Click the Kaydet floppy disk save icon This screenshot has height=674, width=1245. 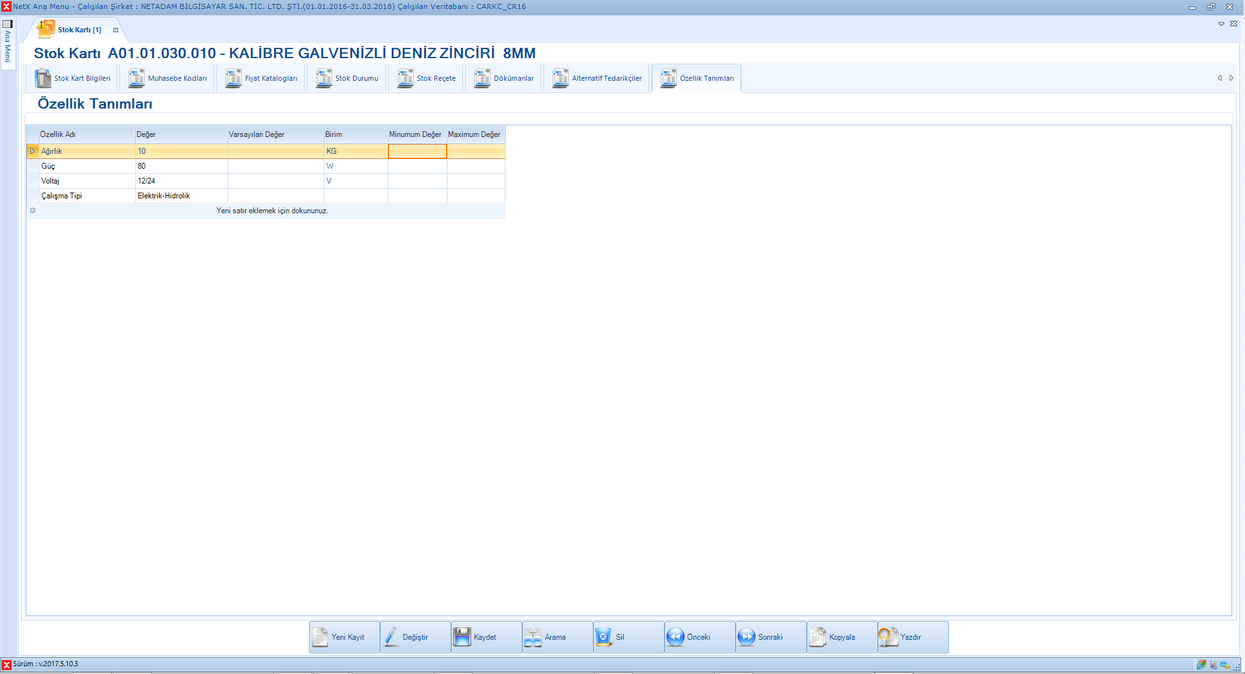(x=462, y=637)
